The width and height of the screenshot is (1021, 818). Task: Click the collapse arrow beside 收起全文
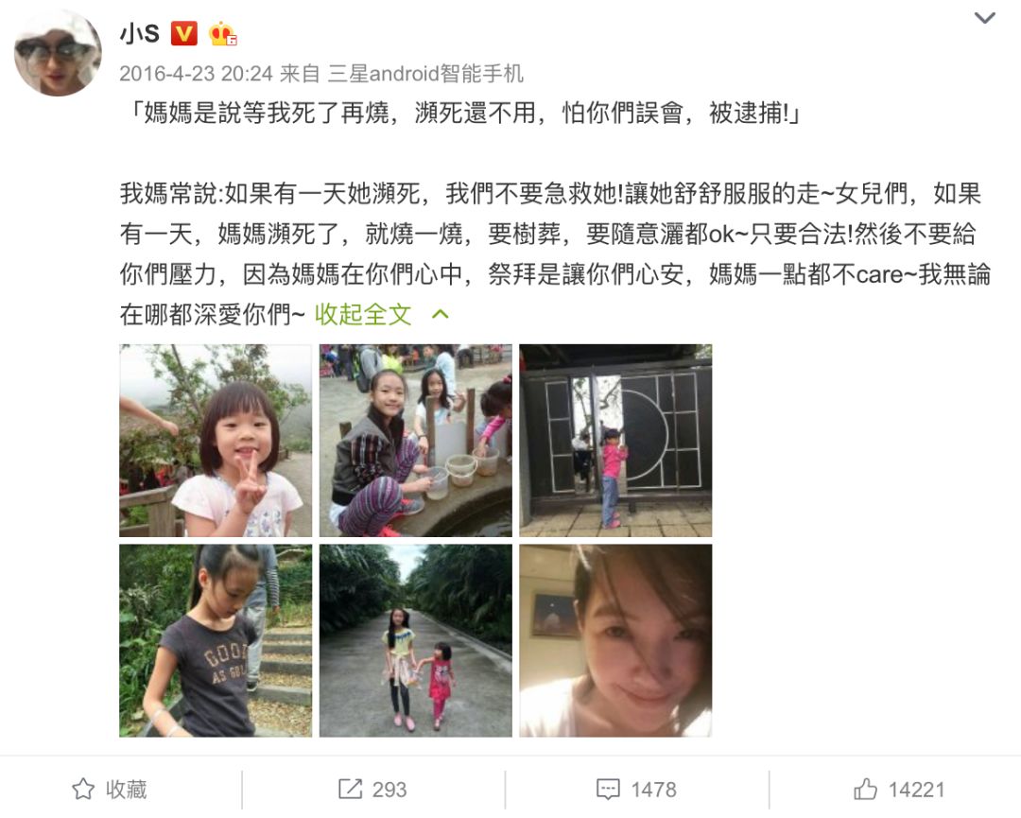[441, 315]
